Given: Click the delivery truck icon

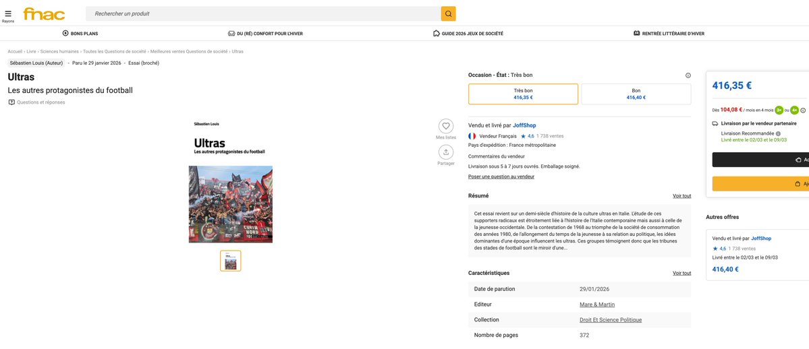Looking at the screenshot, I should (x=715, y=124).
